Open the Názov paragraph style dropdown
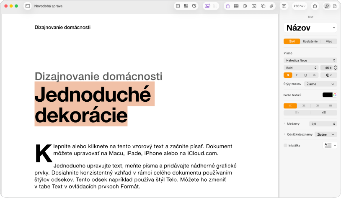The image size is (341, 198). [x=310, y=28]
